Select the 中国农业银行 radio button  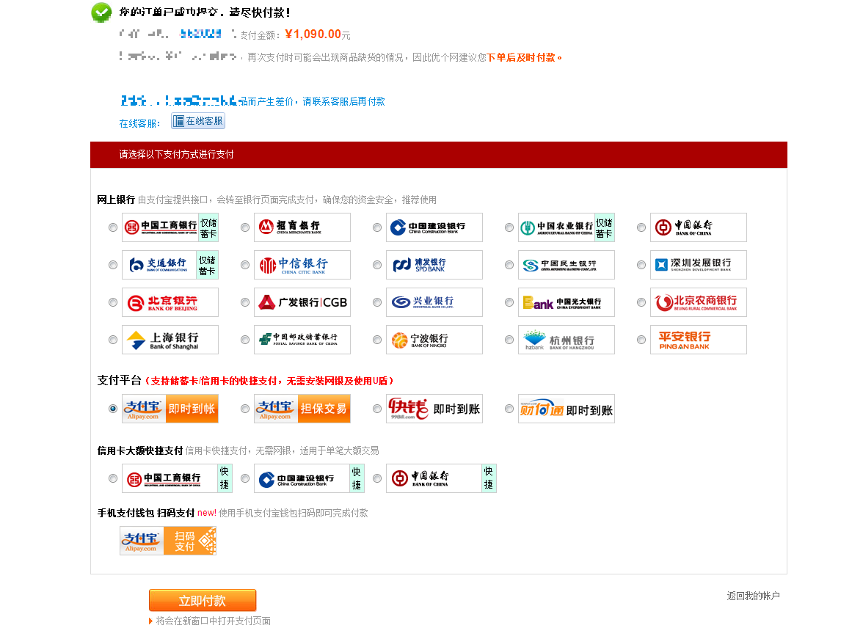point(509,227)
